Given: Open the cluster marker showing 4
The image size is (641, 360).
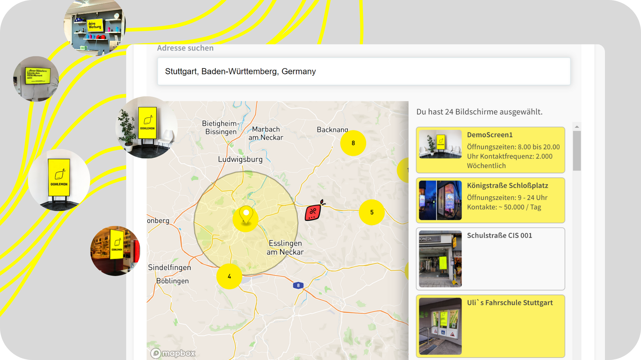Looking at the screenshot, I should [x=229, y=276].
